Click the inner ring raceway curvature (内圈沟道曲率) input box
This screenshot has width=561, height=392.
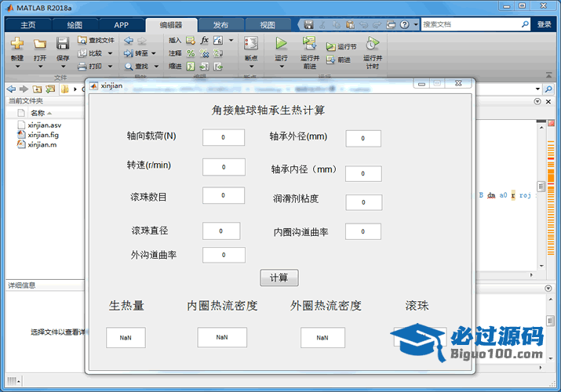[363, 231]
